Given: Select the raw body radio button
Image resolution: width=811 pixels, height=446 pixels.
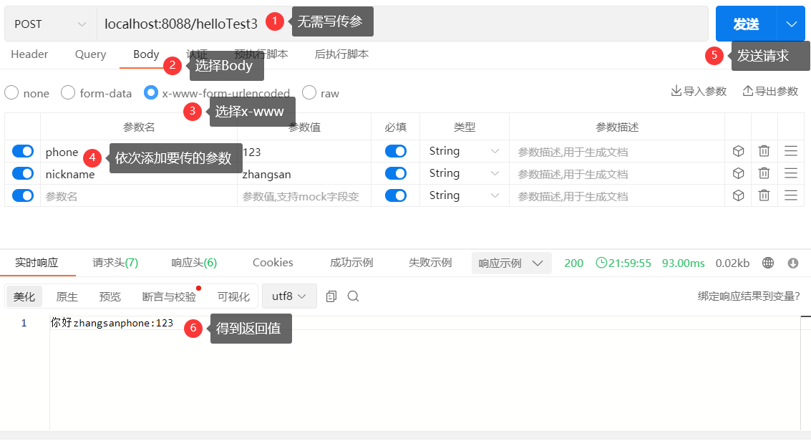Looking at the screenshot, I should 309,92.
